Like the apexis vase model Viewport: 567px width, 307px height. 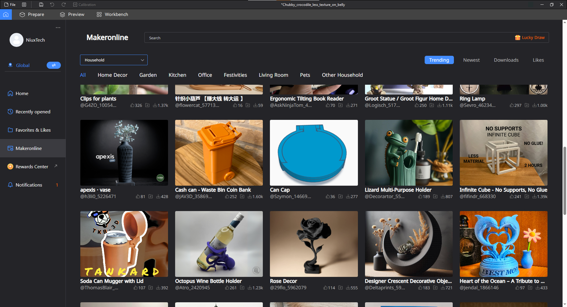(138, 196)
